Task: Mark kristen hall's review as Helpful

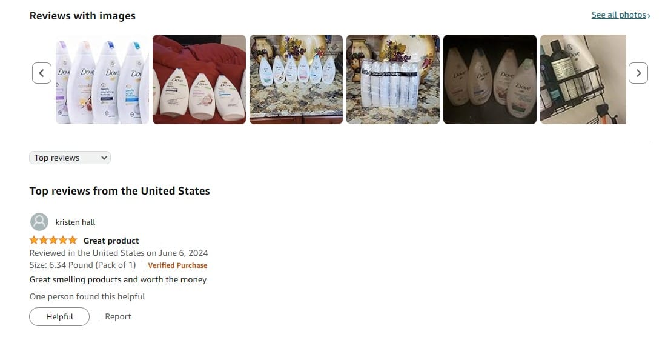Action: point(59,316)
